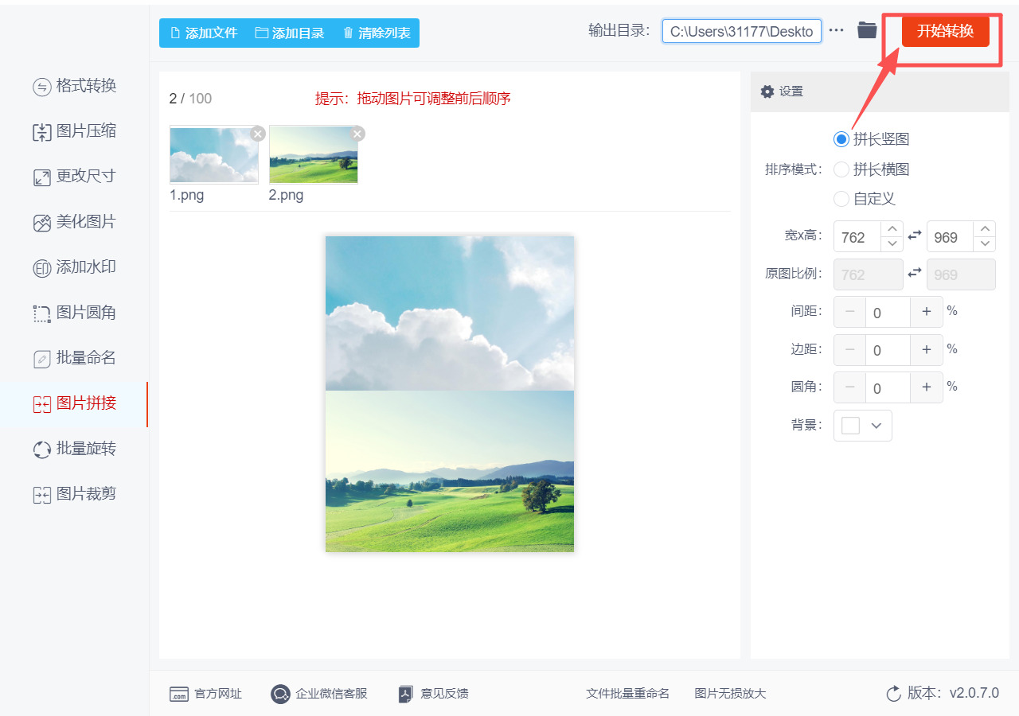The image size is (1019, 716).
Task: Click the 开始转换 button
Action: [x=945, y=32]
